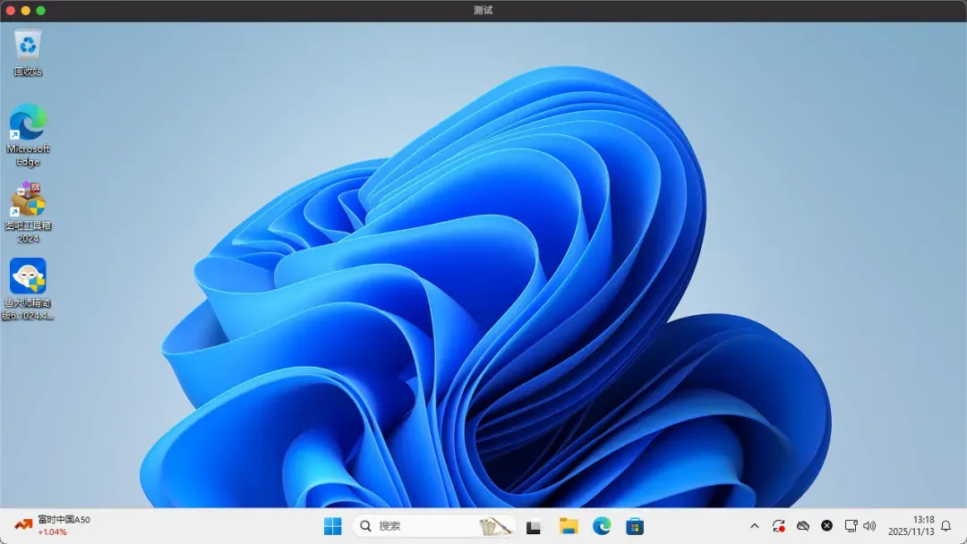Launch File Explorer from the taskbar
This screenshot has width=967, height=544.
tap(568, 526)
